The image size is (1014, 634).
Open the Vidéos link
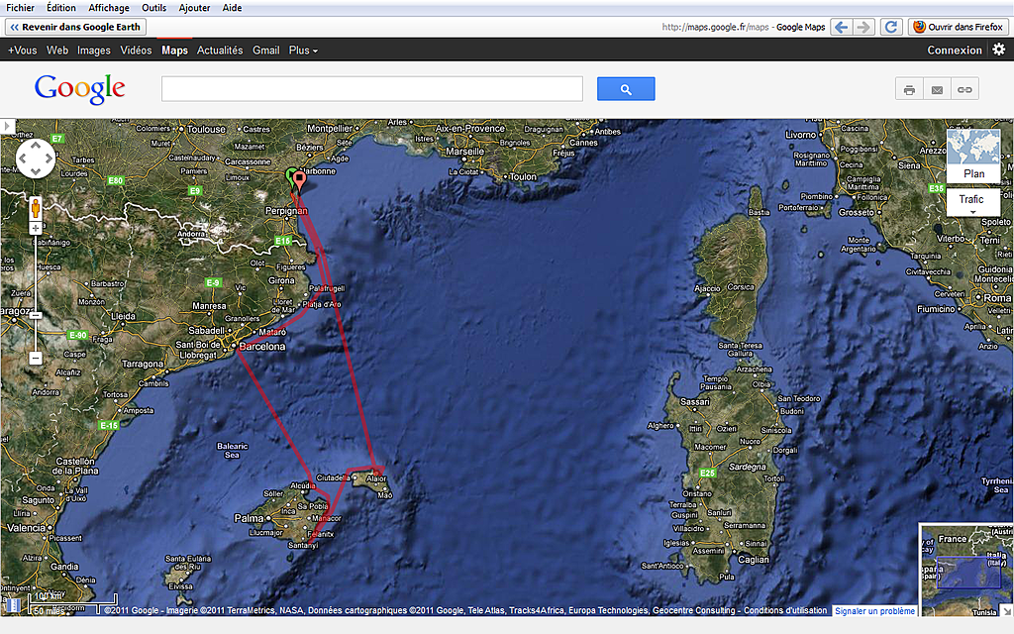point(136,50)
